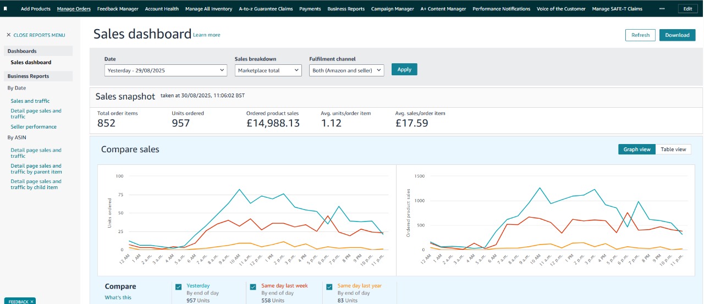Click the X icon beside Close Reports Menu
This screenshot has height=304, width=704.
9,35
